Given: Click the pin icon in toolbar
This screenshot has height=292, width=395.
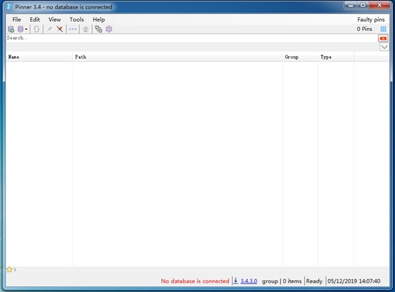Looking at the screenshot, I should (49, 29).
